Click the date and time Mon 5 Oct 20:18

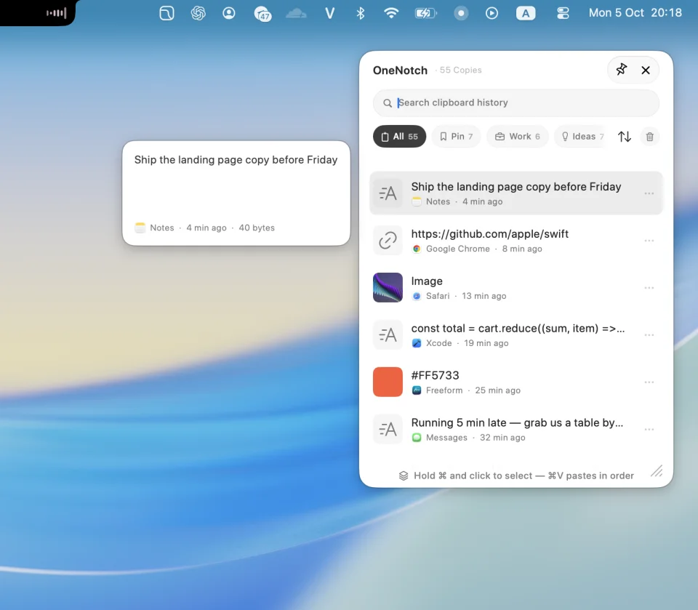(x=635, y=12)
